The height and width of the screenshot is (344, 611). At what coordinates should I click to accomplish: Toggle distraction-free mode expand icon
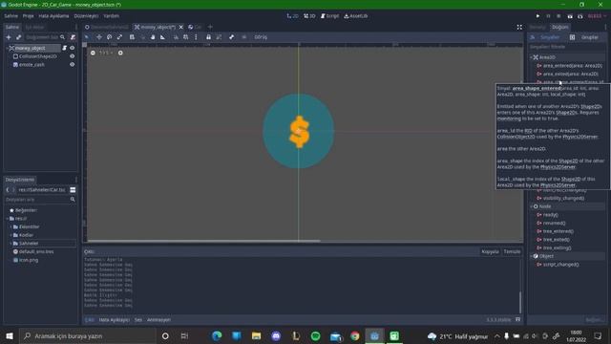519,27
